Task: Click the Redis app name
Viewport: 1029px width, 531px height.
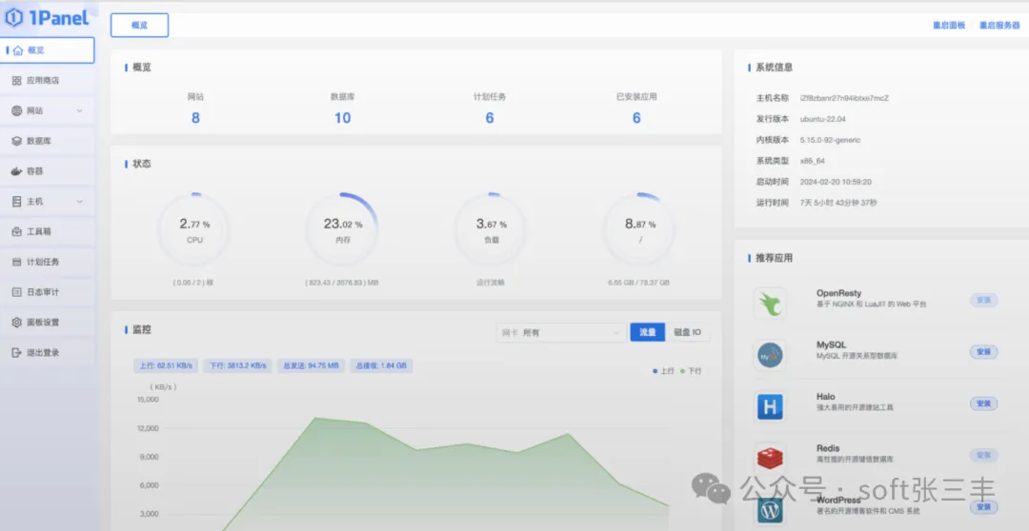Action: click(828, 448)
